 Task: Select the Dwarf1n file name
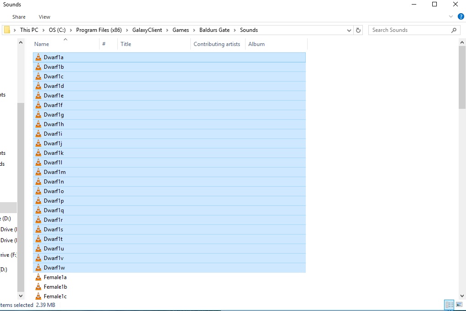click(x=54, y=181)
